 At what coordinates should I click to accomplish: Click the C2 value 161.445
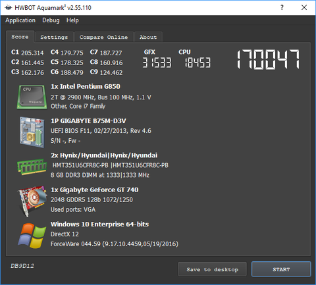[32, 63]
